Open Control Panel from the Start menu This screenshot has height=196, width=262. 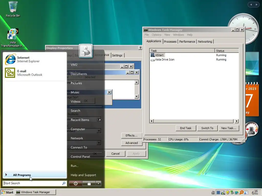click(80, 157)
